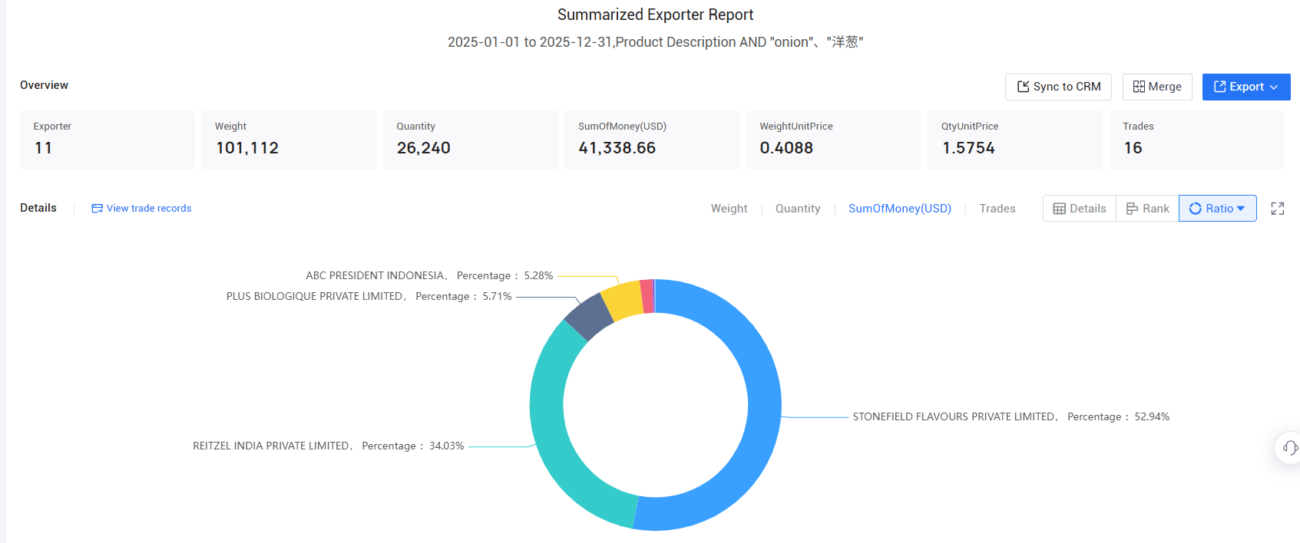This screenshot has width=1300, height=543.
Task: Open the Ratio view dropdown
Action: [x=1218, y=209]
